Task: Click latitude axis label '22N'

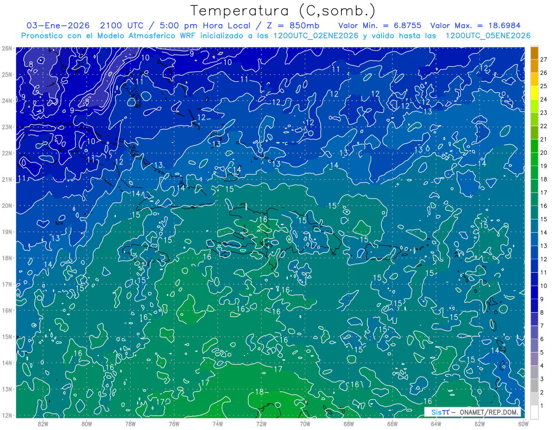Action: 6,153
